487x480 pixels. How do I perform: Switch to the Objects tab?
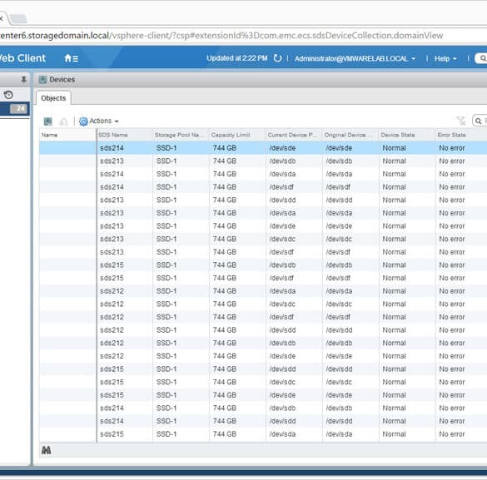[x=53, y=98]
